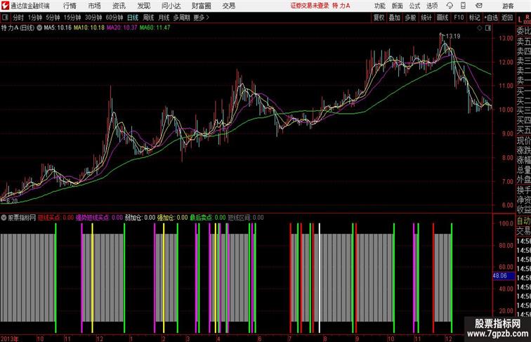Open the 发现 menu

coord(143,6)
